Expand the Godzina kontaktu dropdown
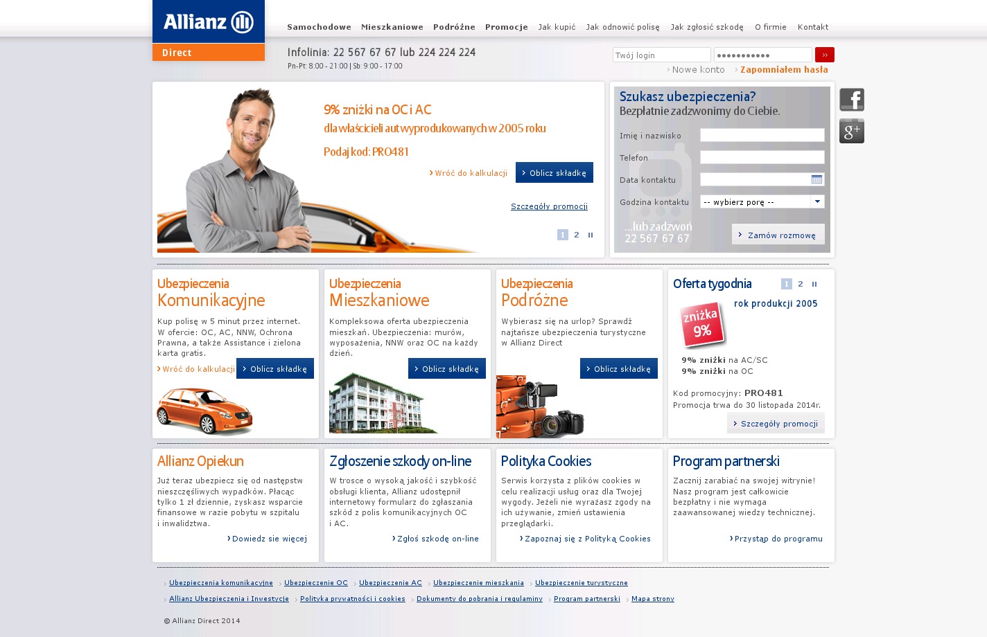Viewport: 987px width, 637px height. [x=817, y=202]
